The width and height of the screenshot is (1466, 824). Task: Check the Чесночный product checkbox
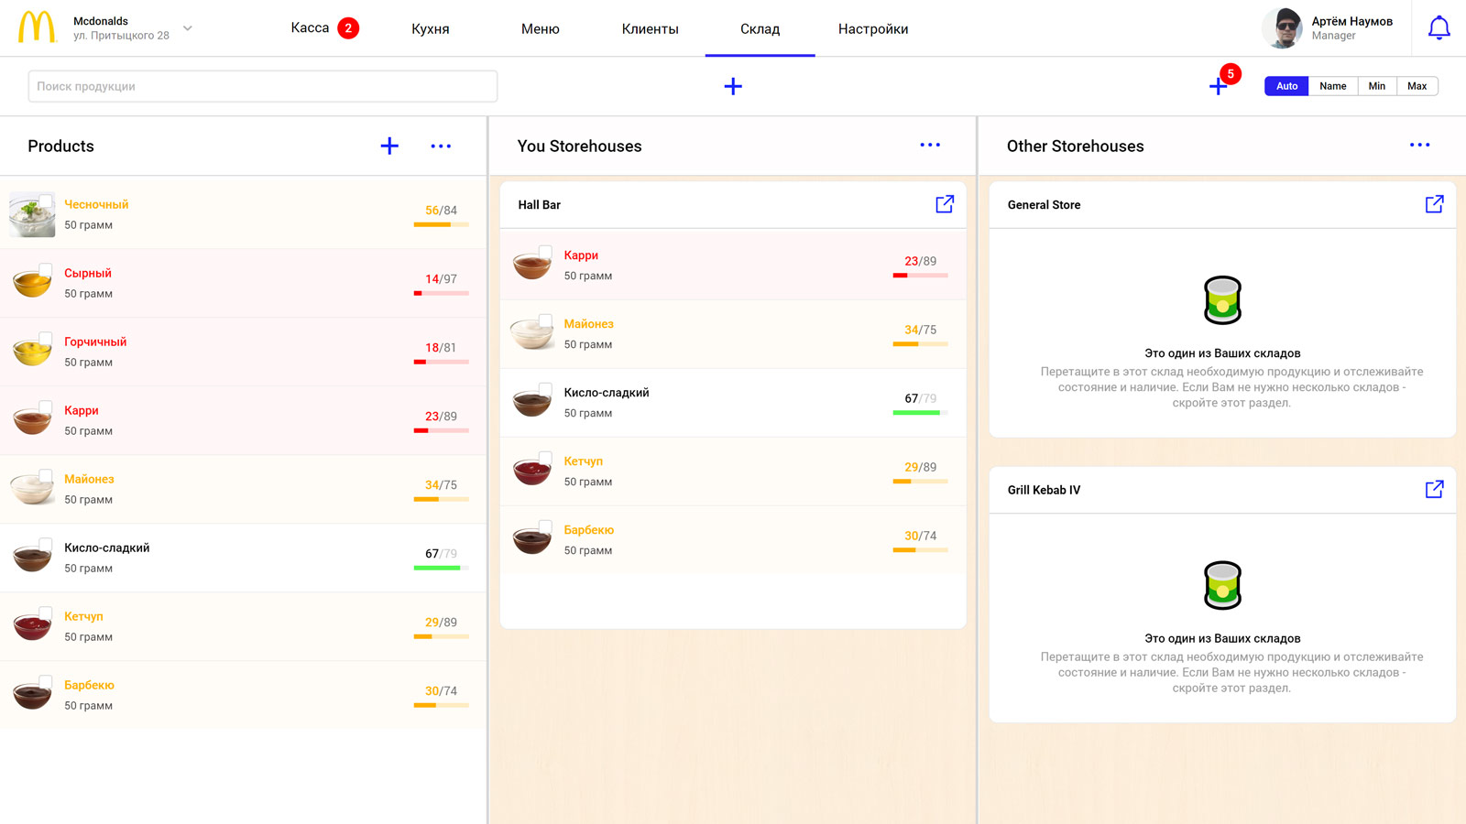(46, 201)
